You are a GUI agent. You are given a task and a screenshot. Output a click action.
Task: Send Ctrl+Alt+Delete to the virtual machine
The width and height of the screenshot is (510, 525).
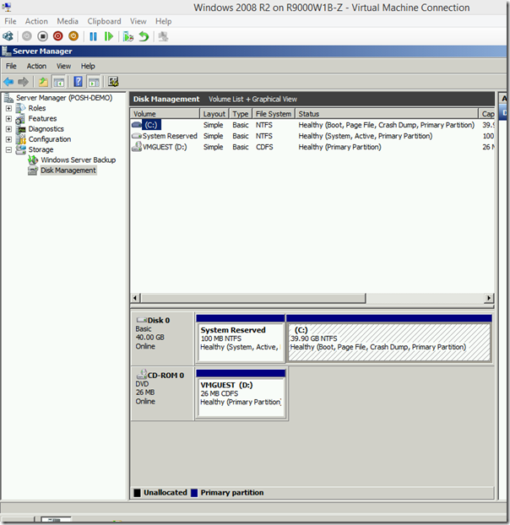tap(8, 36)
